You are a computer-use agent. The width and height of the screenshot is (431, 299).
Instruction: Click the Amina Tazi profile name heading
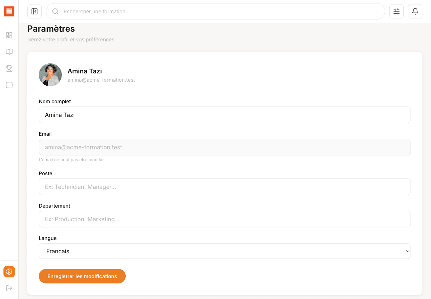(85, 71)
